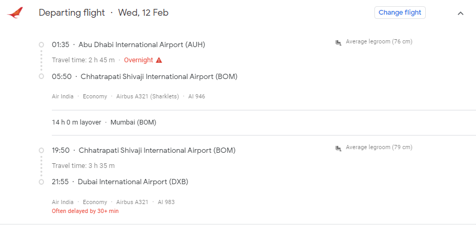Viewport: 476px width, 225px height.
Task: Select the Departing flight heading
Action: click(x=72, y=13)
